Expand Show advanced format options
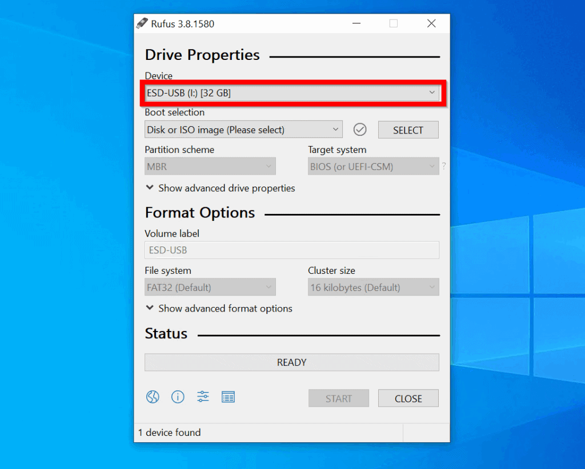The height and width of the screenshot is (469, 585). [x=219, y=309]
